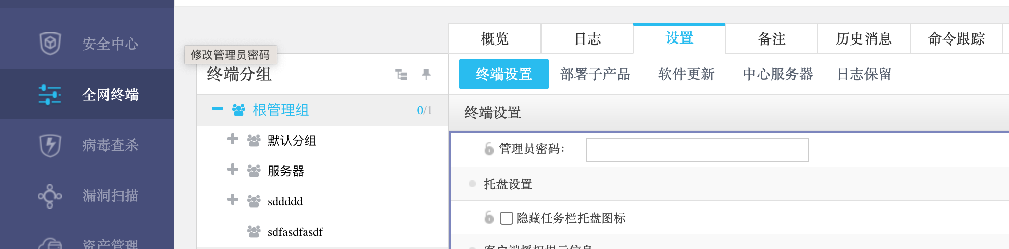Click the 漏洞扫描 sidebar icon
1009x249 pixels.
[50, 196]
